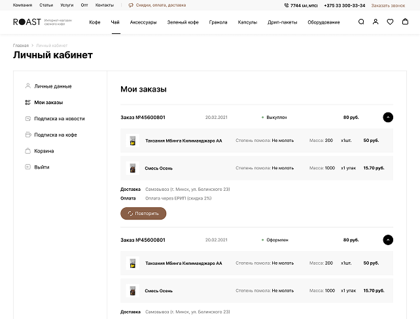Open Подписка на новости in sidebar
This screenshot has width=420, height=319.
59,119
